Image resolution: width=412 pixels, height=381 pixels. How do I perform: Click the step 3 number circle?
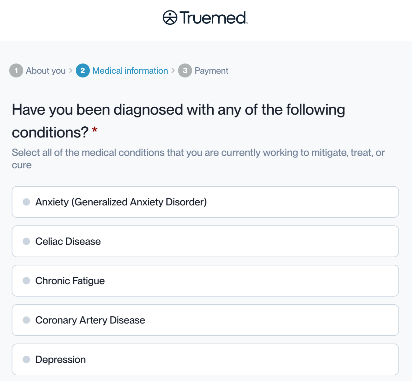coord(185,70)
